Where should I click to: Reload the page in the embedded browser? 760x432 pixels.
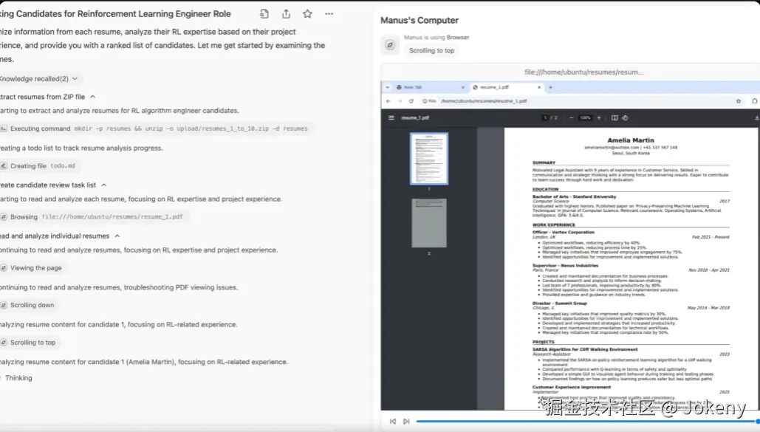click(x=411, y=101)
